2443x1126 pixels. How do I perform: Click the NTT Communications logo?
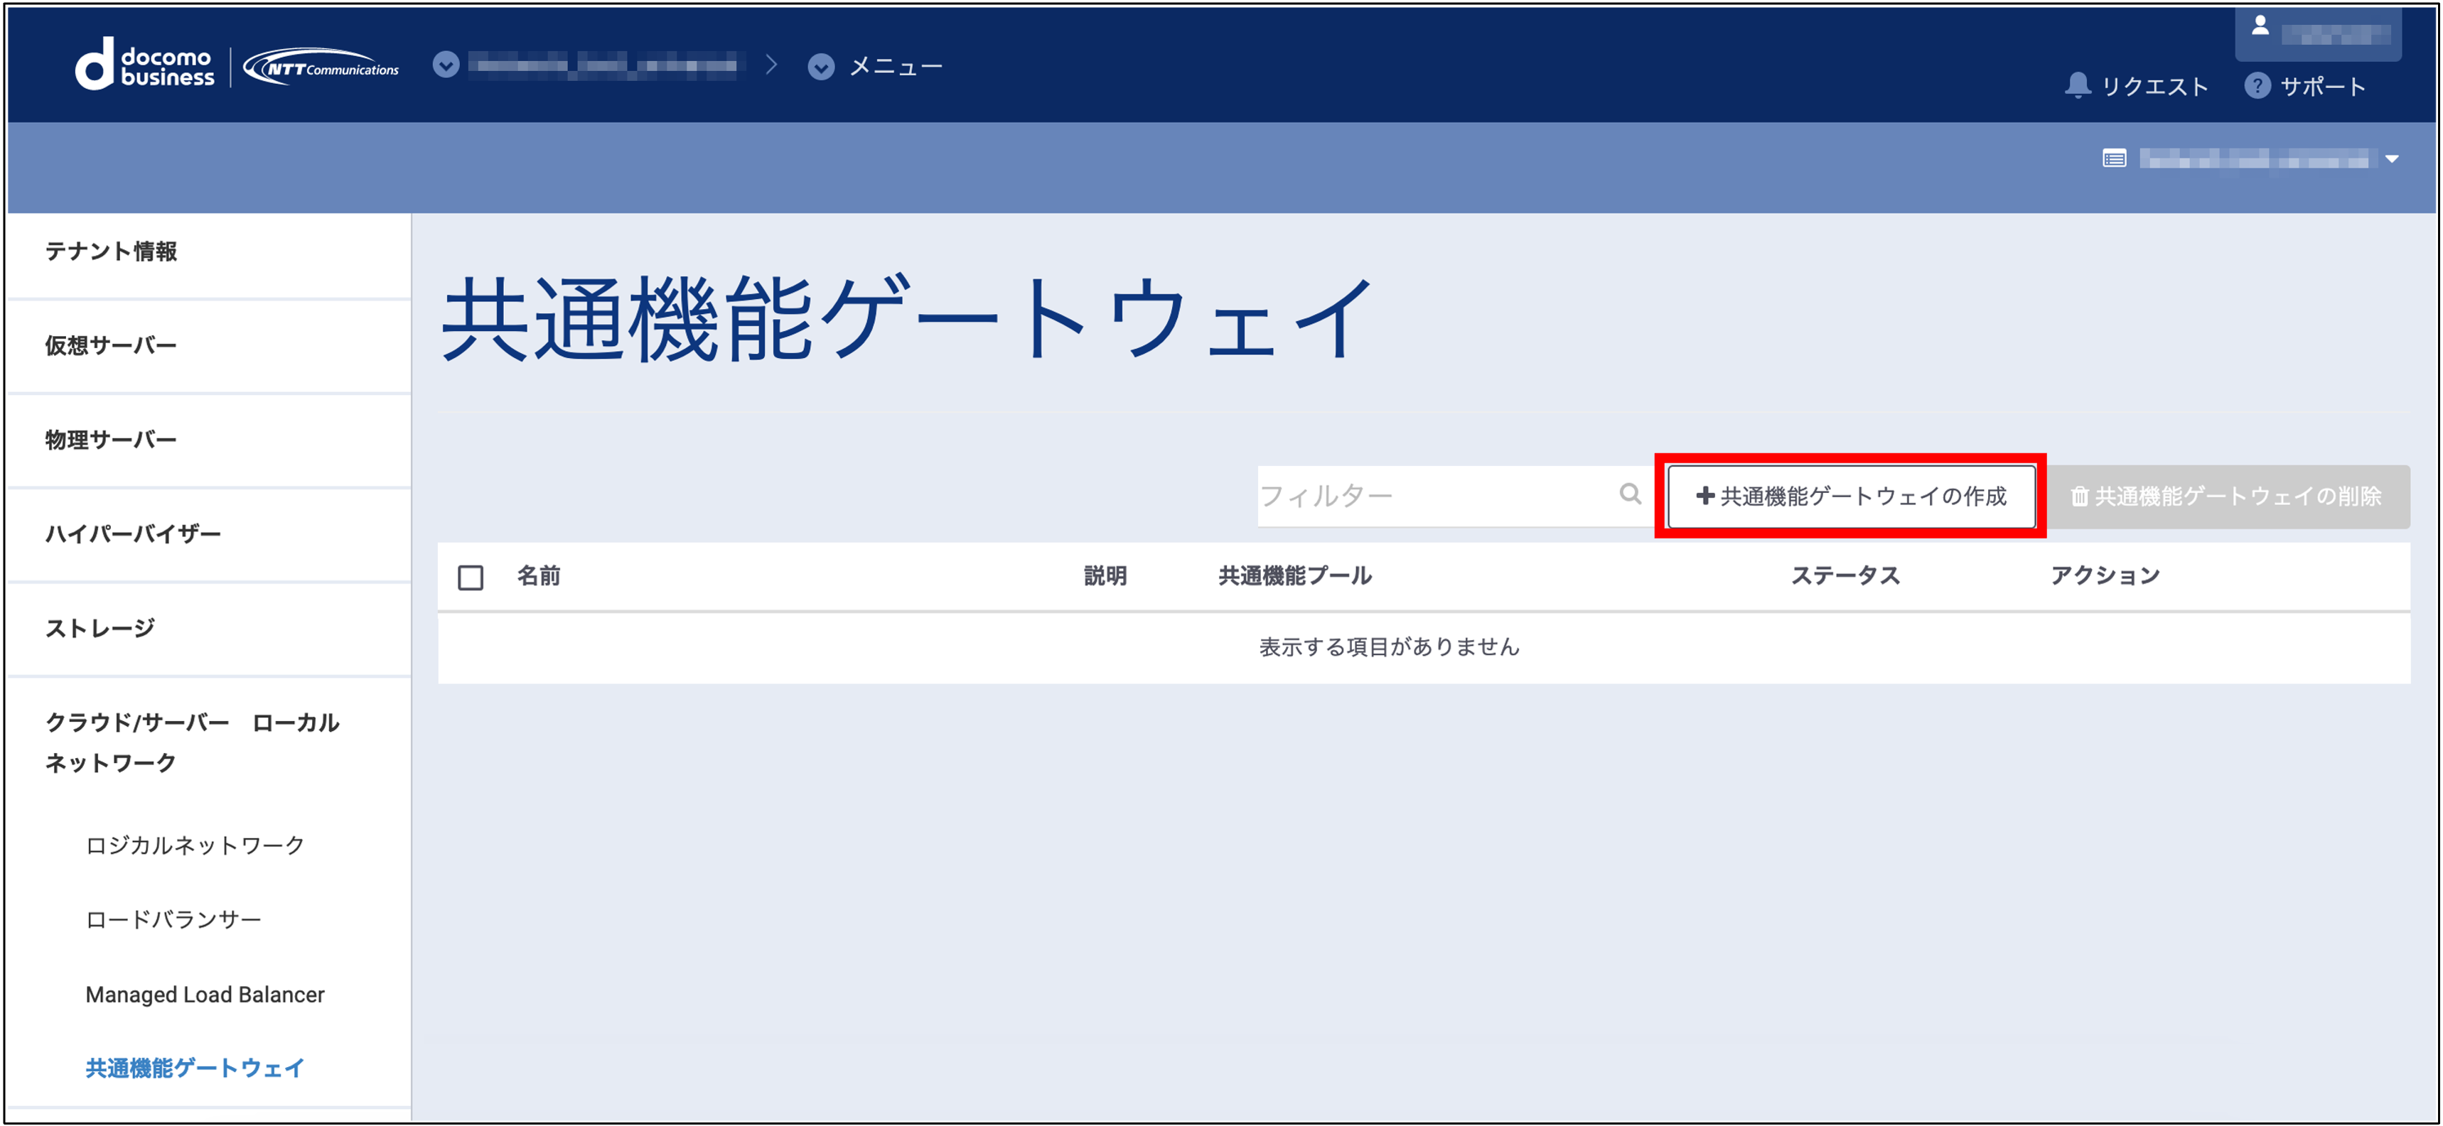point(321,67)
